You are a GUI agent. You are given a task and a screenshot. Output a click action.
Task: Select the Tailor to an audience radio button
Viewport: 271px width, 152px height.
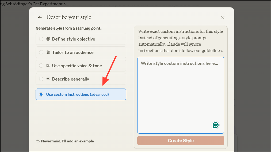pos(41,52)
